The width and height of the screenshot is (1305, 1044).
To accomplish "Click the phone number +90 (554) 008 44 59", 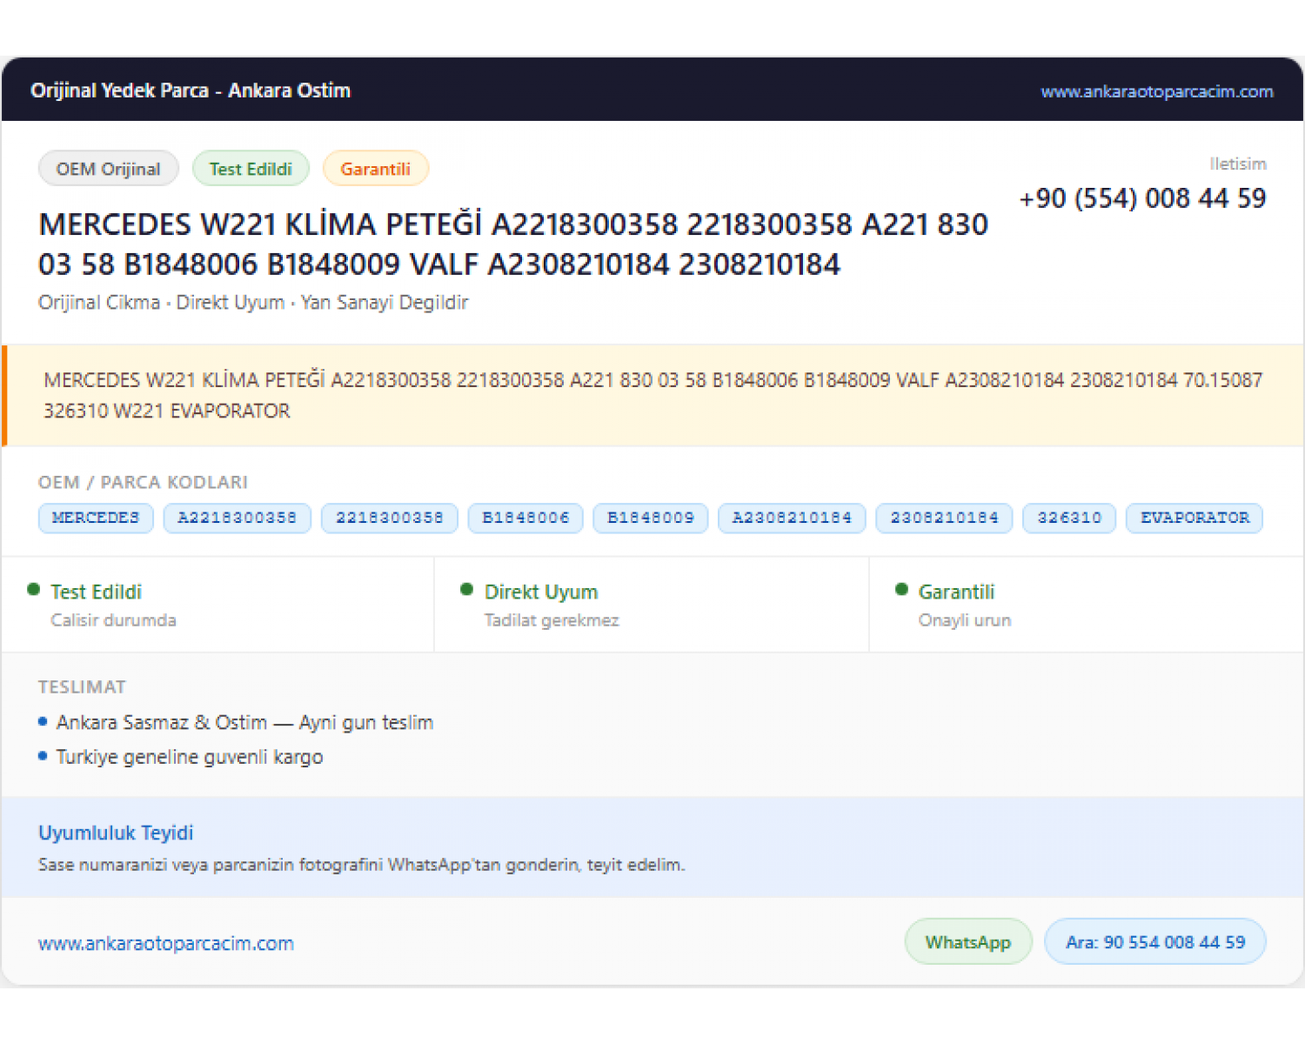I will [1142, 198].
